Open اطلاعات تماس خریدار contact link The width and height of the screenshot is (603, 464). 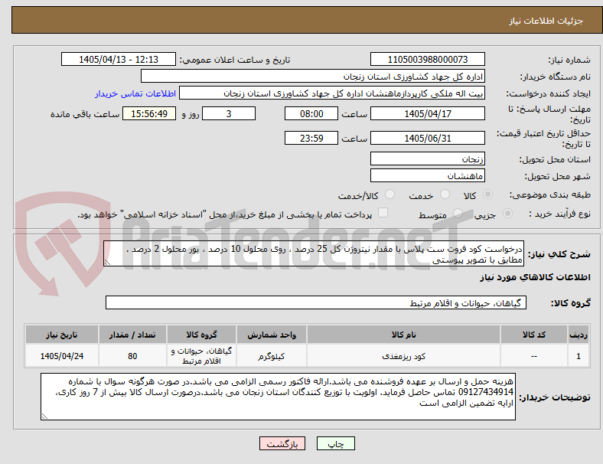pos(135,93)
